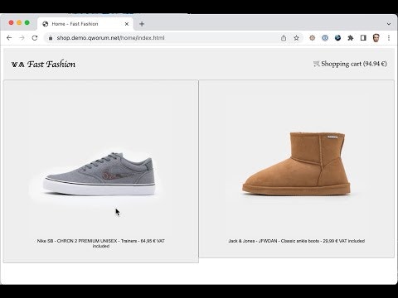398x298 pixels.
Task: Expand the tab search chevron
Action: [389, 24]
